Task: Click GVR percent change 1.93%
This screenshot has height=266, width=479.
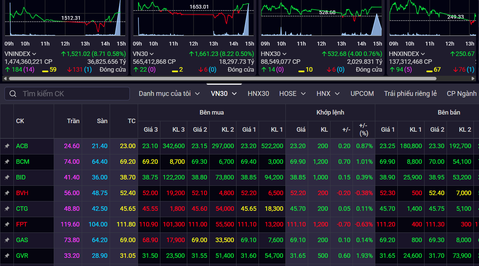Action: (364, 256)
